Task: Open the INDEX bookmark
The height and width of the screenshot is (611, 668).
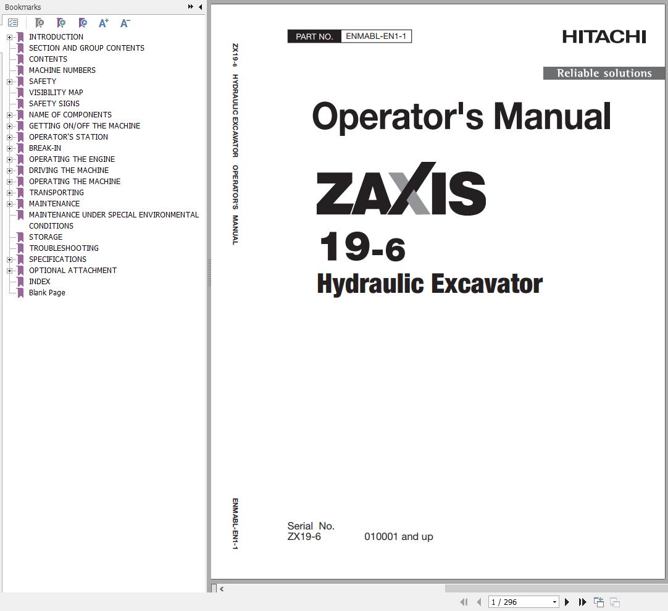Action: click(40, 282)
